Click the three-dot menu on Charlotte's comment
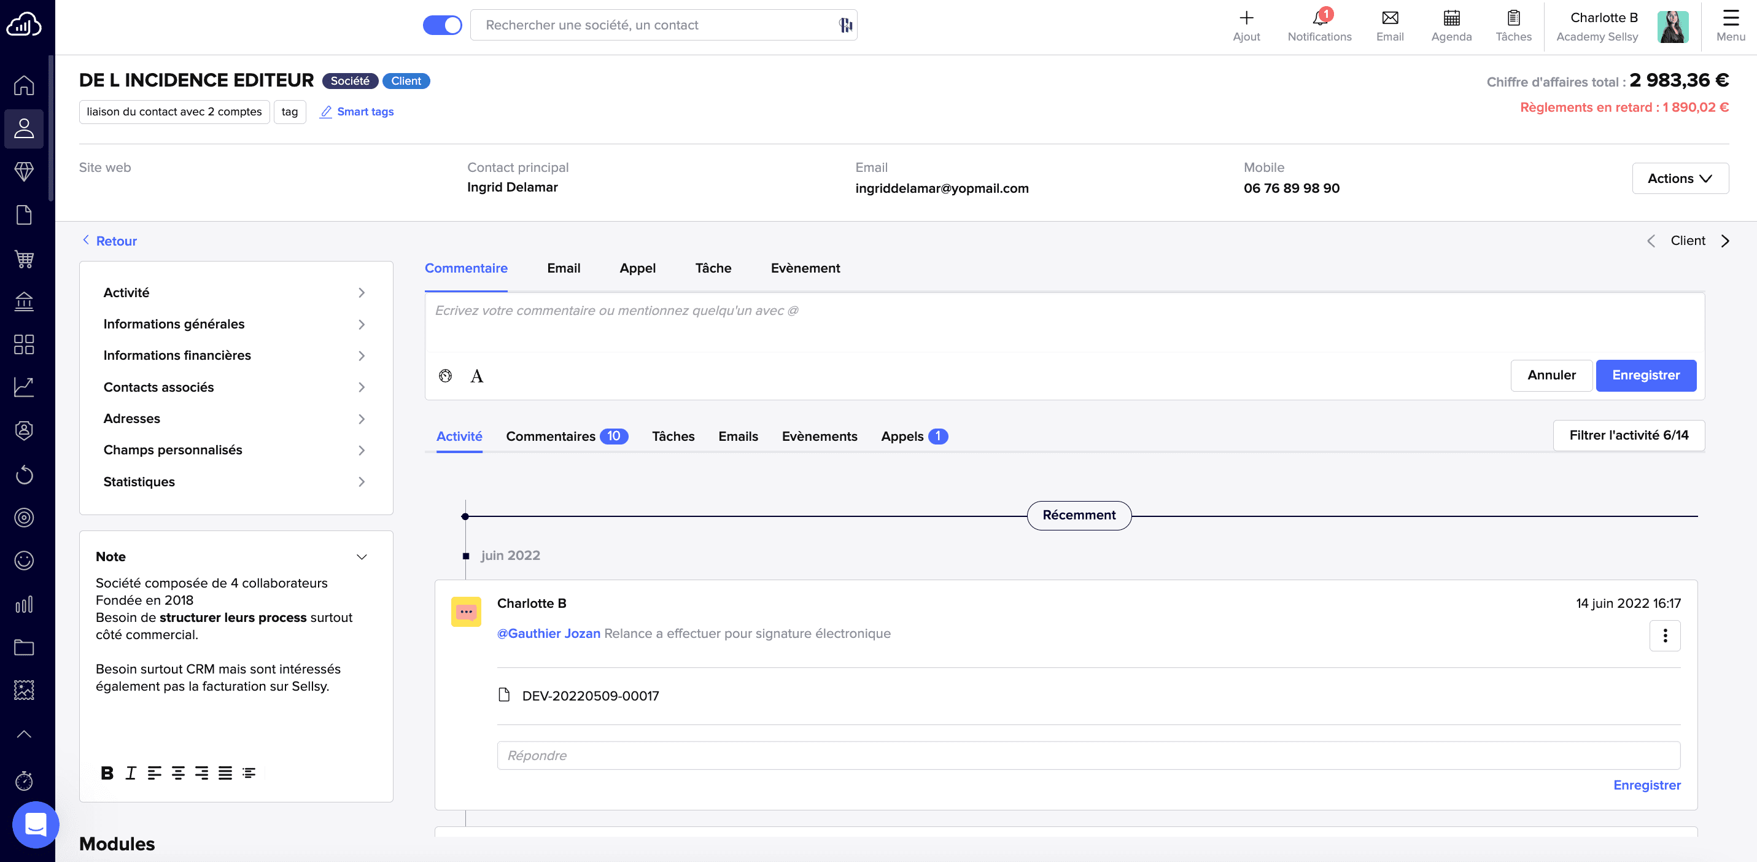 tap(1664, 635)
